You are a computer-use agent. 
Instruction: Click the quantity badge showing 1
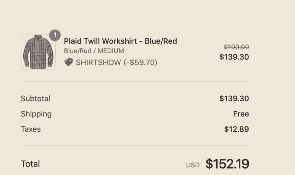click(55, 35)
